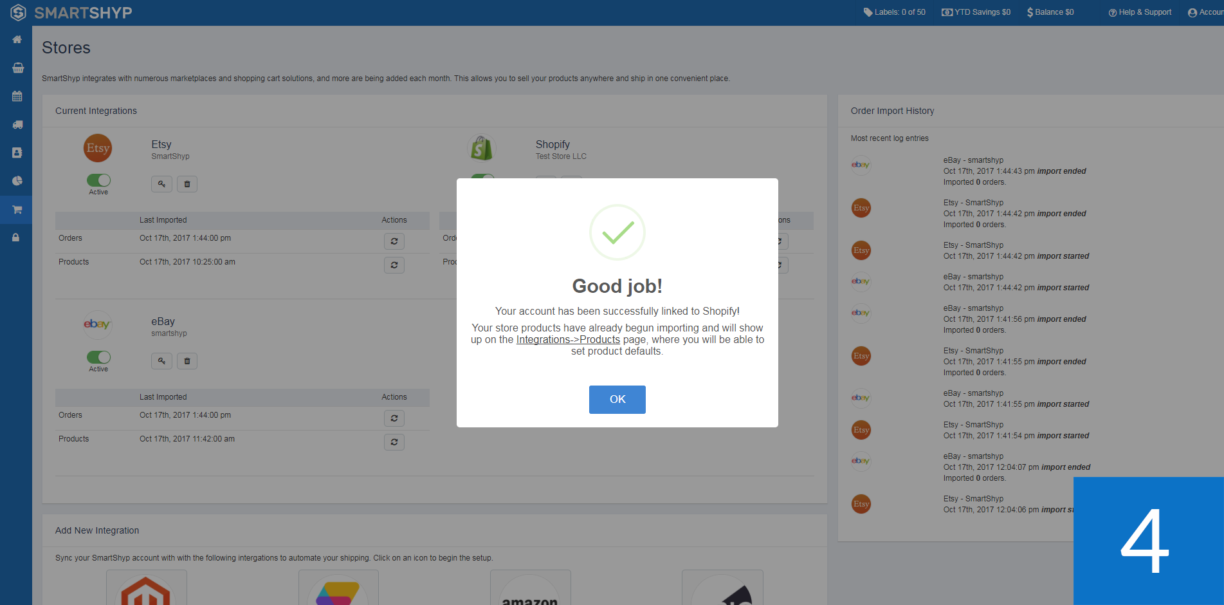Image resolution: width=1224 pixels, height=605 pixels.
Task: Click OK in the Good job dialog
Action: pos(617,399)
